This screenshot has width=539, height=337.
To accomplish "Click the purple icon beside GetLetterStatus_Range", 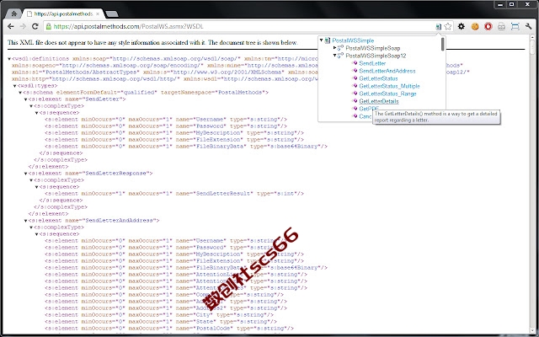I will coord(355,94).
